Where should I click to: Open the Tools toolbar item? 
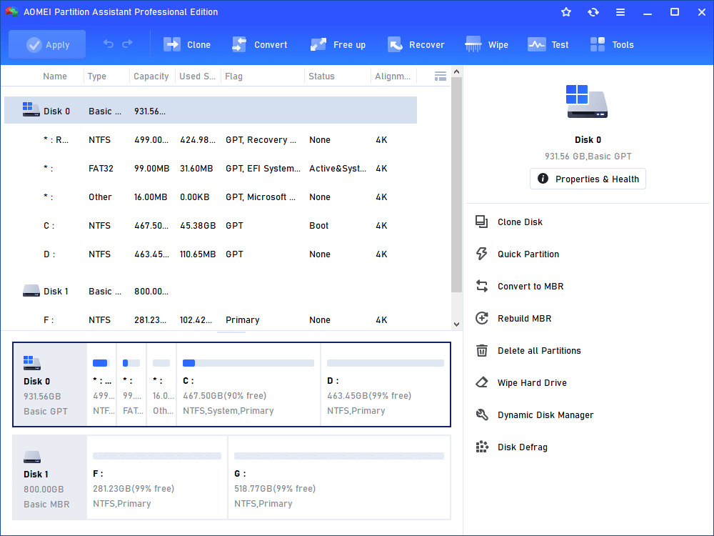612,44
